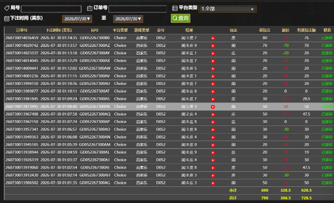Click the 总投注 column header
334x203 pixels.
pyautogui.click(x=265, y=30)
